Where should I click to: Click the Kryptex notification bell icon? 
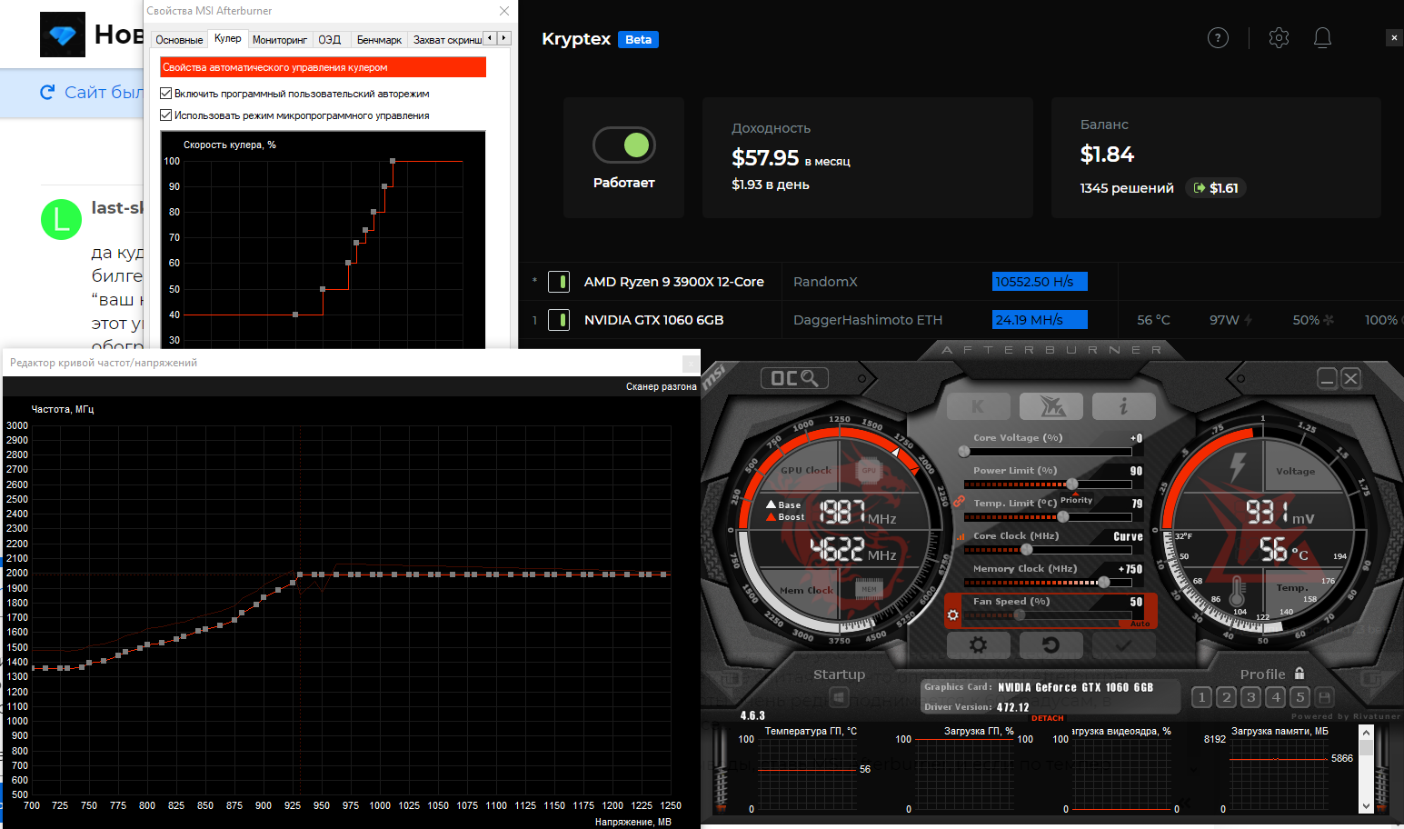click(1322, 37)
